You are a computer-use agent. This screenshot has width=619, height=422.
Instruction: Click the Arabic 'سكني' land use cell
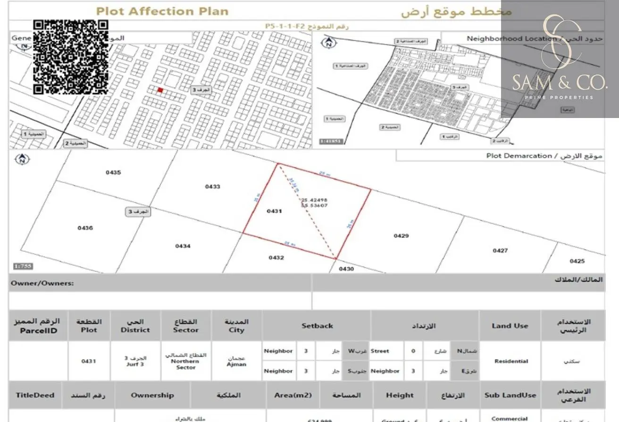574,361
